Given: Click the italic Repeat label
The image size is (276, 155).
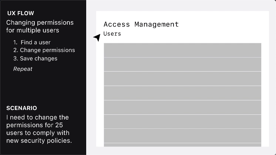Looking at the screenshot, I should (x=23, y=69).
